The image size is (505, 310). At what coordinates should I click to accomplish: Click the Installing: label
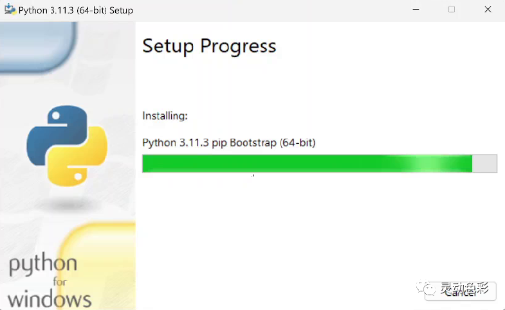click(165, 116)
